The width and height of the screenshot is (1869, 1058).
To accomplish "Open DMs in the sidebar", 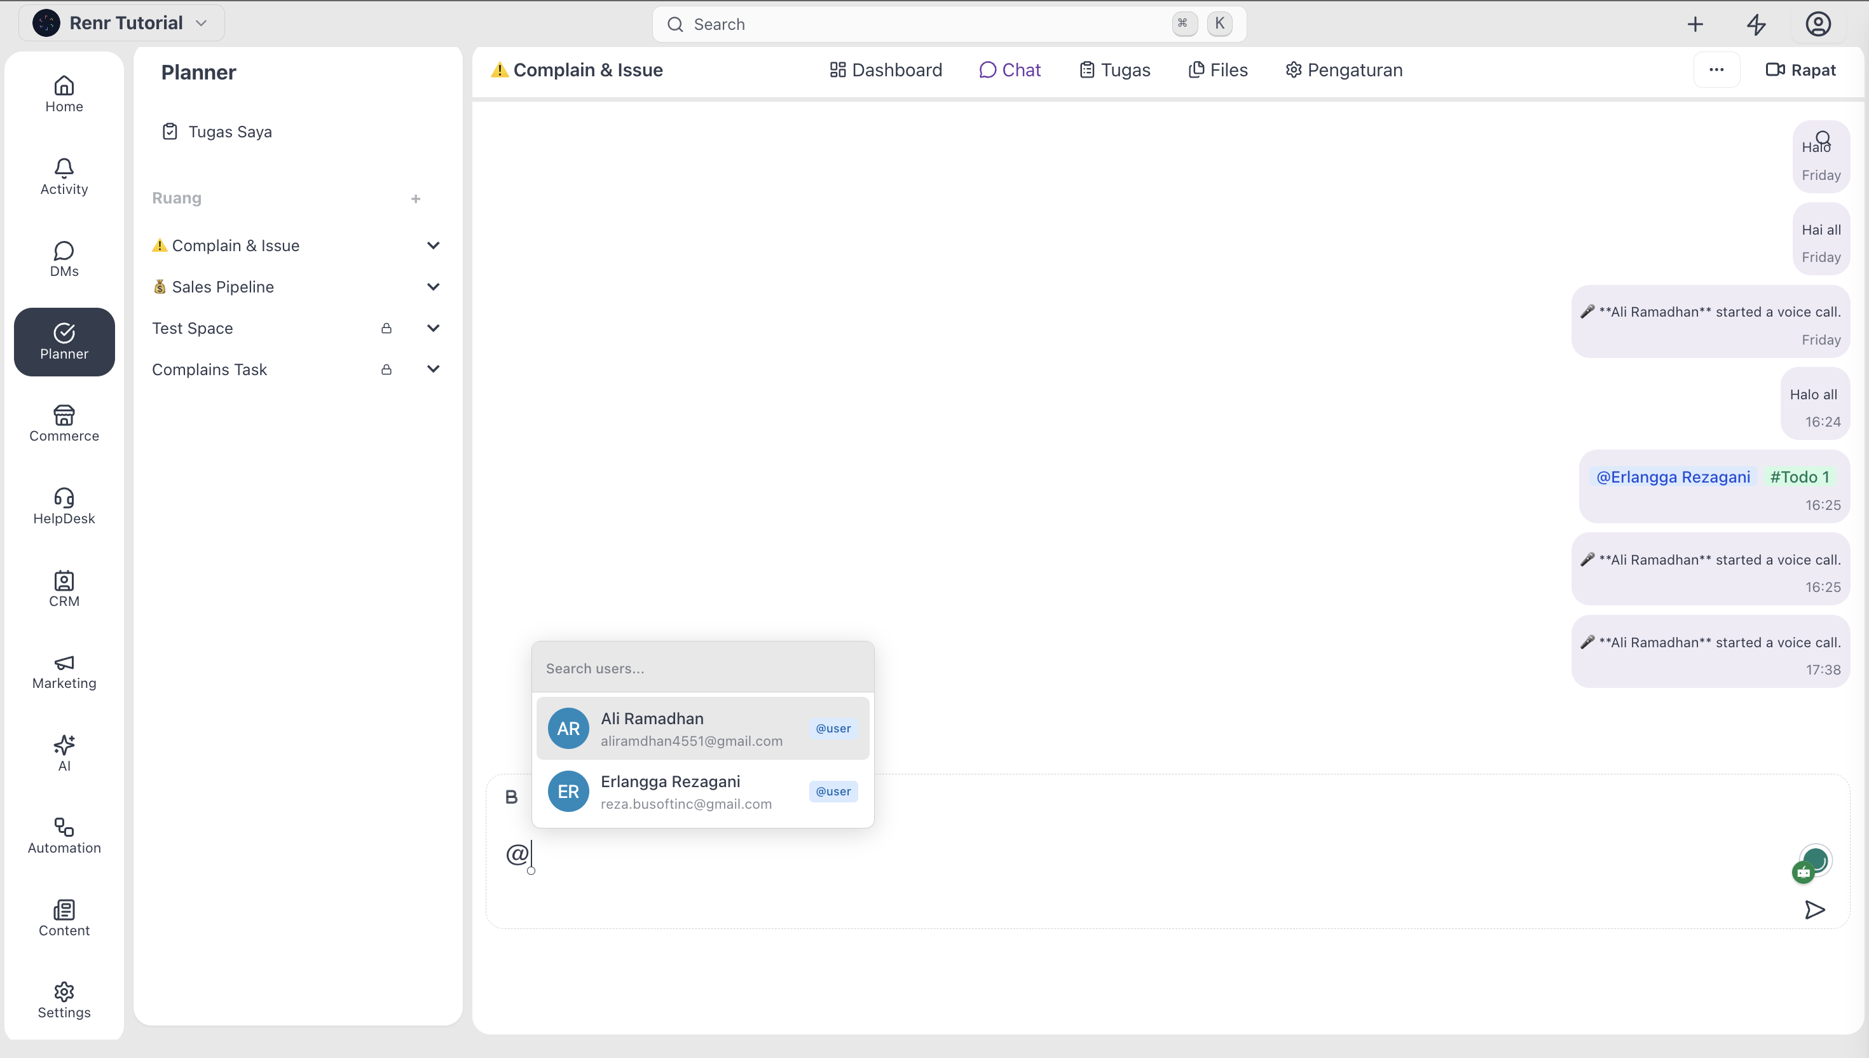I will pyautogui.click(x=64, y=259).
